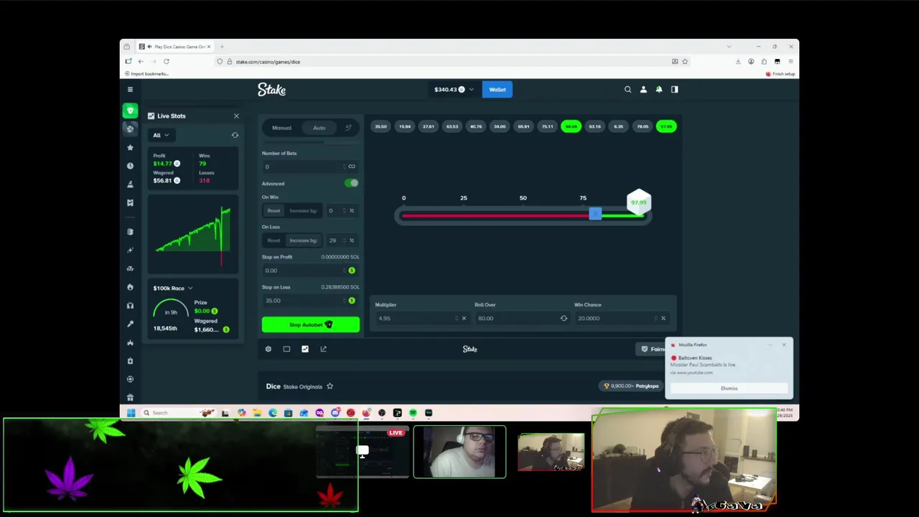Select the Play Dice Casino Game browser tab
Image resolution: width=919 pixels, height=517 pixels.
pyautogui.click(x=174, y=47)
